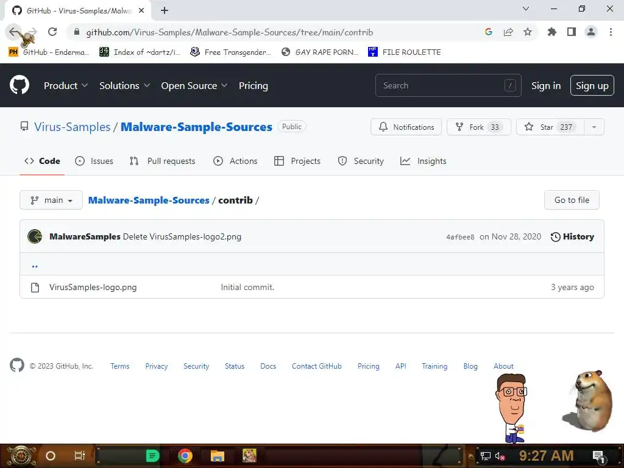Open the Virus-Samples owner link
The image size is (624, 468).
(x=72, y=127)
